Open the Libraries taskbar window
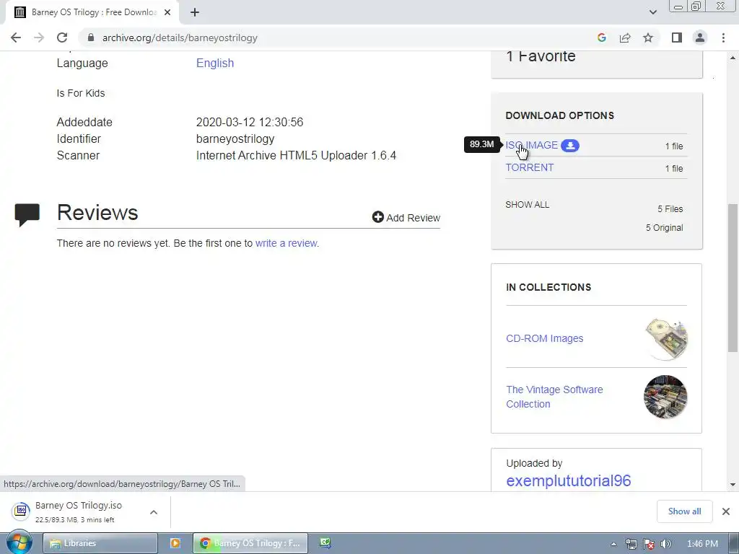The width and height of the screenshot is (739, 554). coord(100,543)
